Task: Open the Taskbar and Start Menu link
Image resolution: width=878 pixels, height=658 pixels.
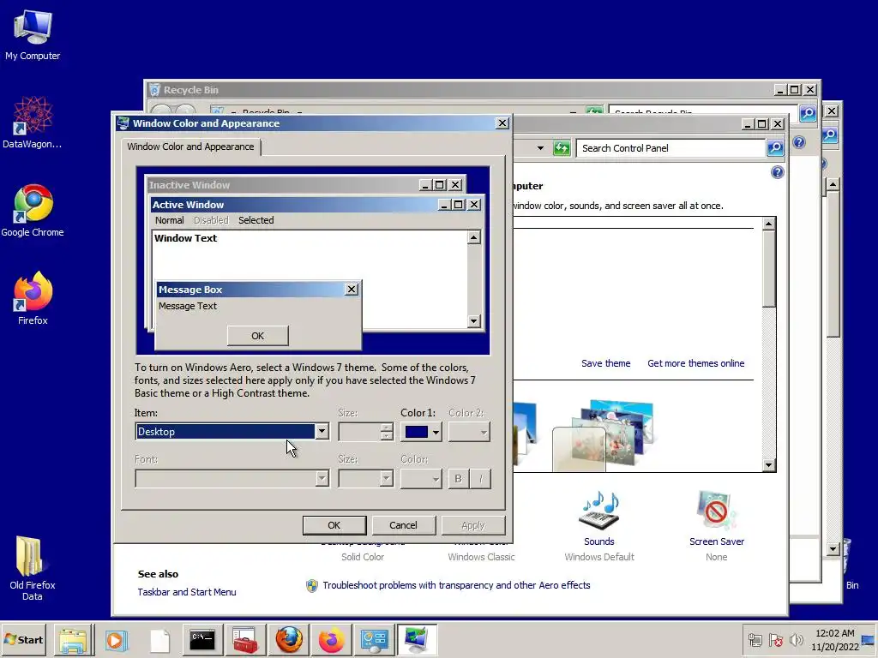Action: (x=187, y=592)
